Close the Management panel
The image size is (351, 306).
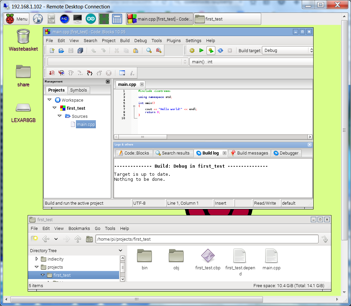click(108, 81)
